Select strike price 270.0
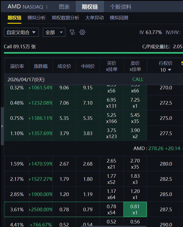 pos(166,88)
